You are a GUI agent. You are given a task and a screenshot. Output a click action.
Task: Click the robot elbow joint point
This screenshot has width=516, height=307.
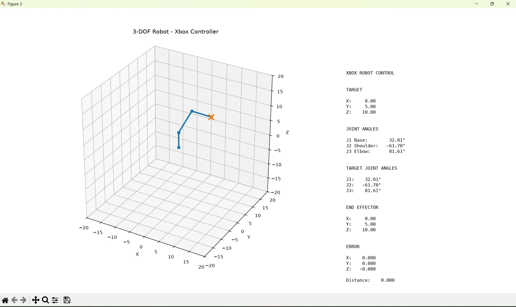click(x=192, y=111)
